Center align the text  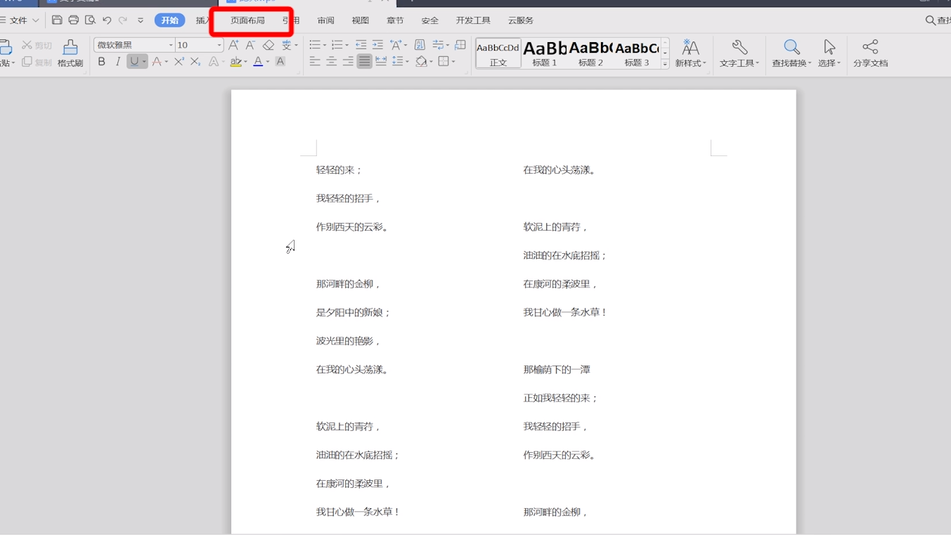[x=331, y=62]
